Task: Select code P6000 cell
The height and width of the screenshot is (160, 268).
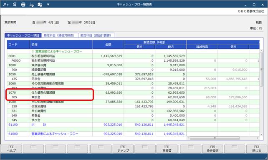Action: (x=18, y=60)
